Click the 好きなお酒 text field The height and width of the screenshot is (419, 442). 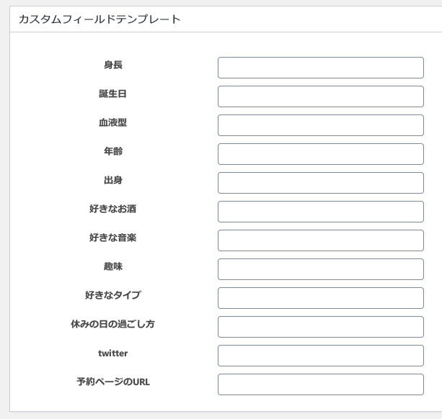(x=320, y=212)
